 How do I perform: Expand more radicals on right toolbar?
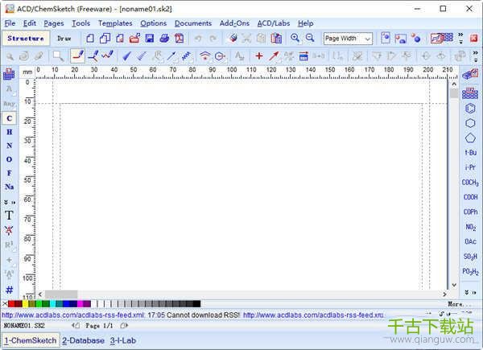coord(470,291)
